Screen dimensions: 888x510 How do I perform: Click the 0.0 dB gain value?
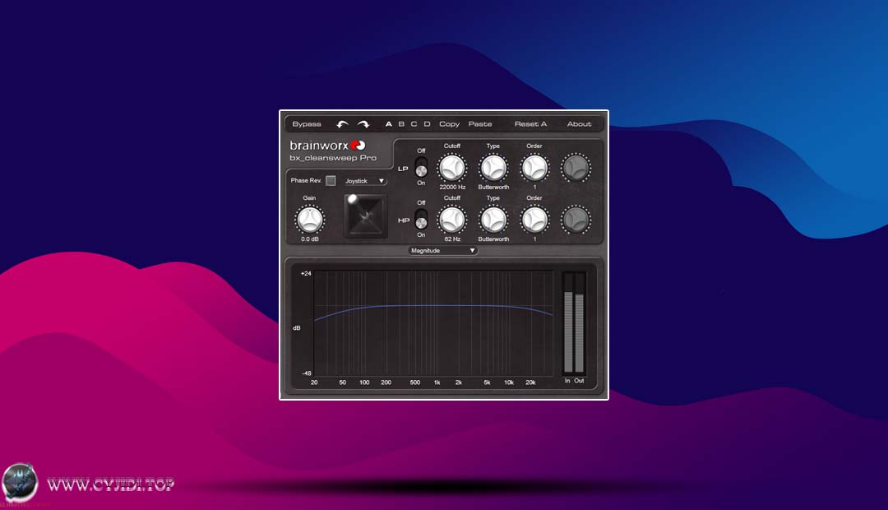[310, 239]
